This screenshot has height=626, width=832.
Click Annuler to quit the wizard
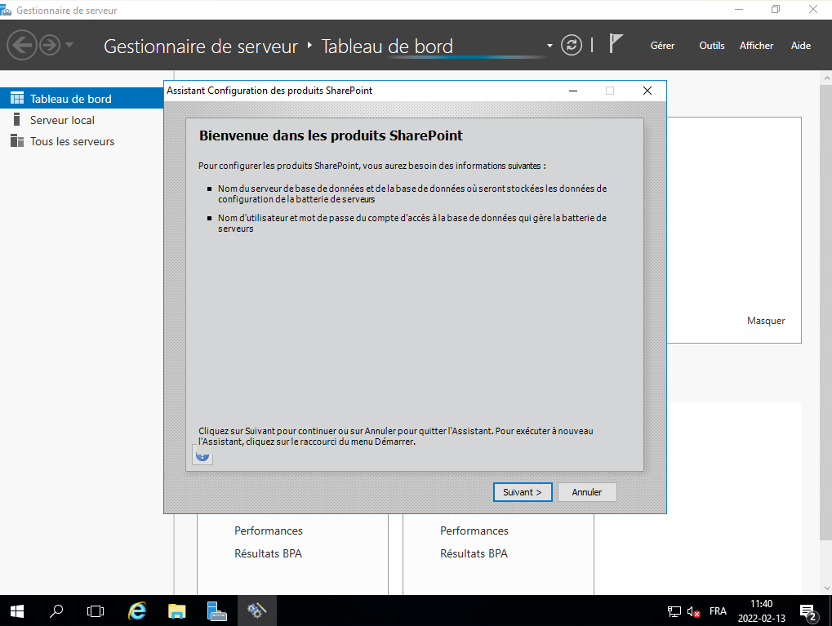coord(587,492)
